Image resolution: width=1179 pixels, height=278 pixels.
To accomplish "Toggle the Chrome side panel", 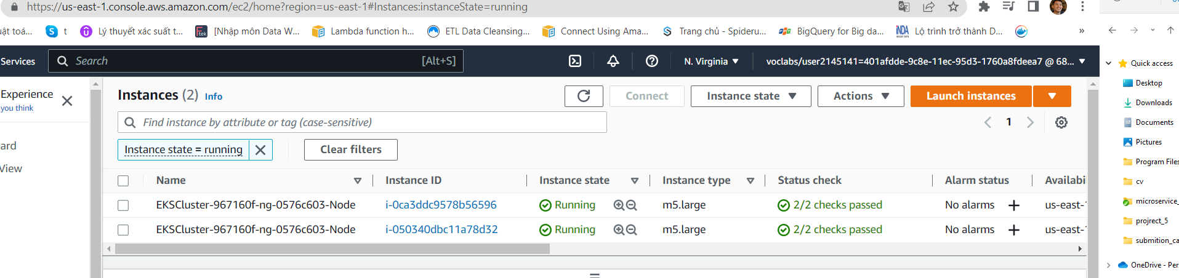I will [x=1033, y=7].
